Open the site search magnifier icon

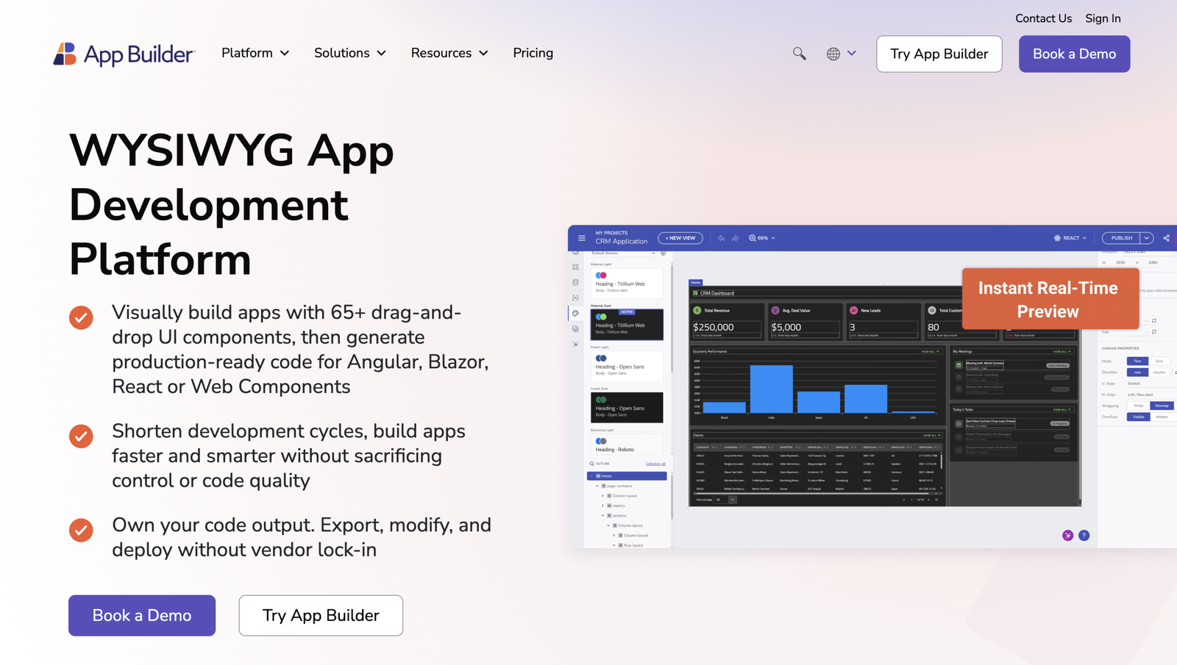point(799,54)
